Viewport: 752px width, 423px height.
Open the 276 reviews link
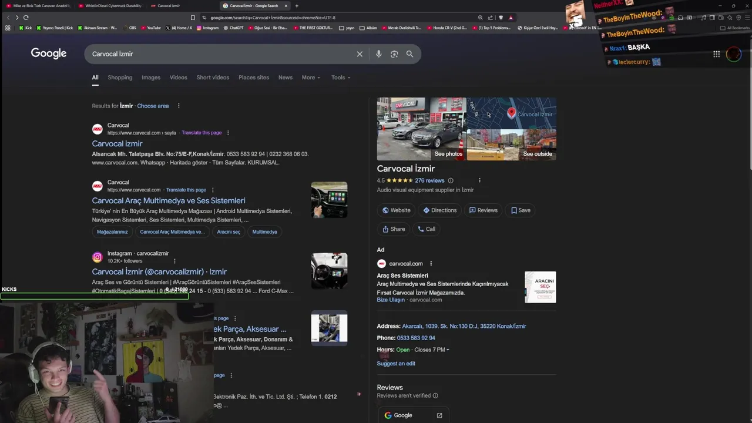pyautogui.click(x=429, y=180)
